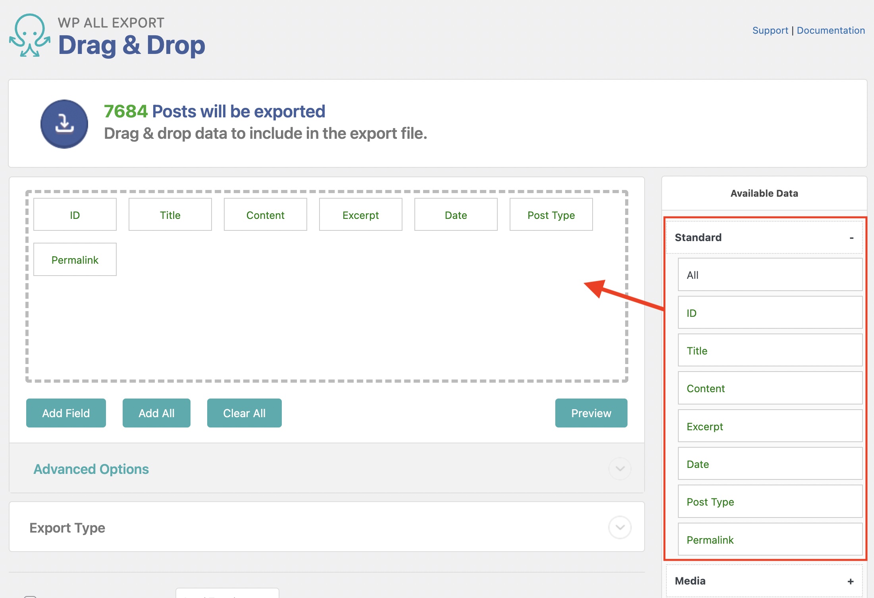This screenshot has height=598, width=874.
Task: Expand the Export Type chevron circle
Action: click(620, 527)
